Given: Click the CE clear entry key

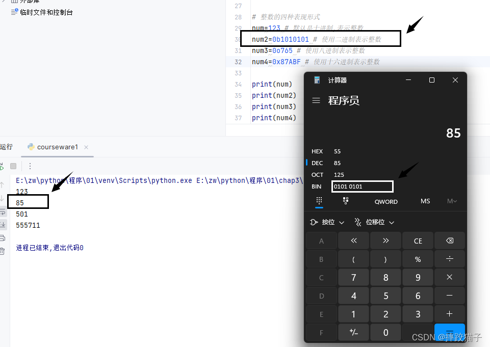Looking at the screenshot, I should 418,241.
